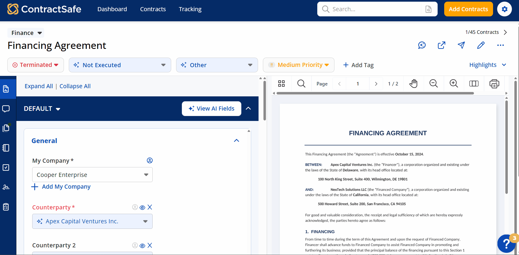Click the pencil edit icon
The height and width of the screenshot is (255, 519).
point(481,45)
